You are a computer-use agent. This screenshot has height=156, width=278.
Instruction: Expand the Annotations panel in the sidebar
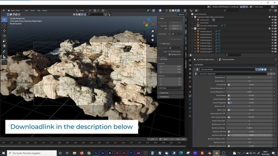click(x=164, y=97)
